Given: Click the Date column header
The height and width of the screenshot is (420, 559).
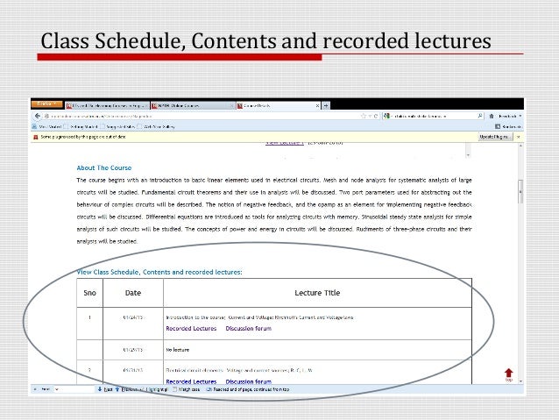Looking at the screenshot, I should [133, 293].
